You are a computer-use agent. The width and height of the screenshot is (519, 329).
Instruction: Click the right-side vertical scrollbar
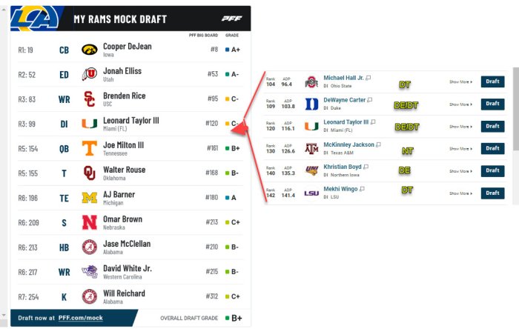tap(515, 111)
